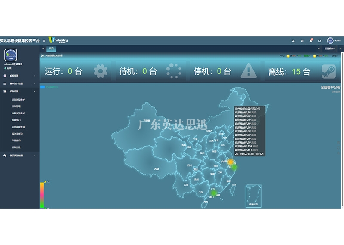Click the 基本资料管理 list icon
The image size is (344, 245).
coord(5,83)
